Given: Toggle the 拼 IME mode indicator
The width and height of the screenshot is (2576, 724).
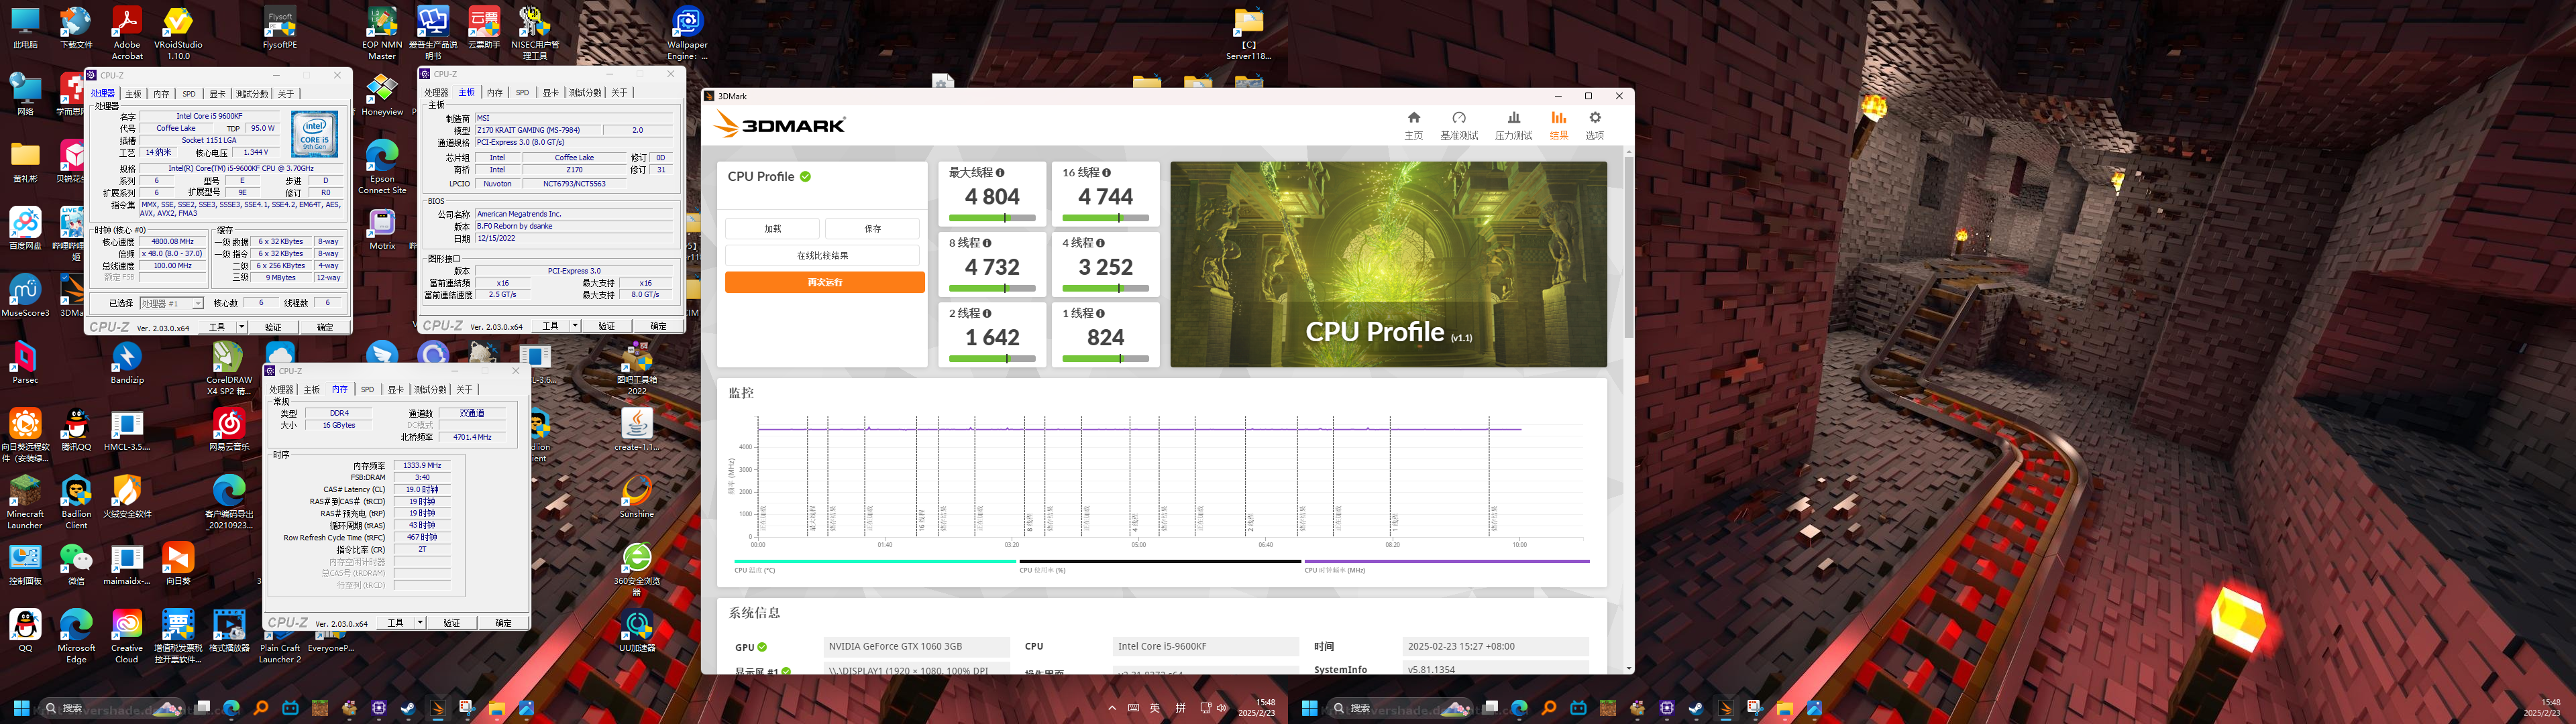Looking at the screenshot, I should pos(1180,708).
